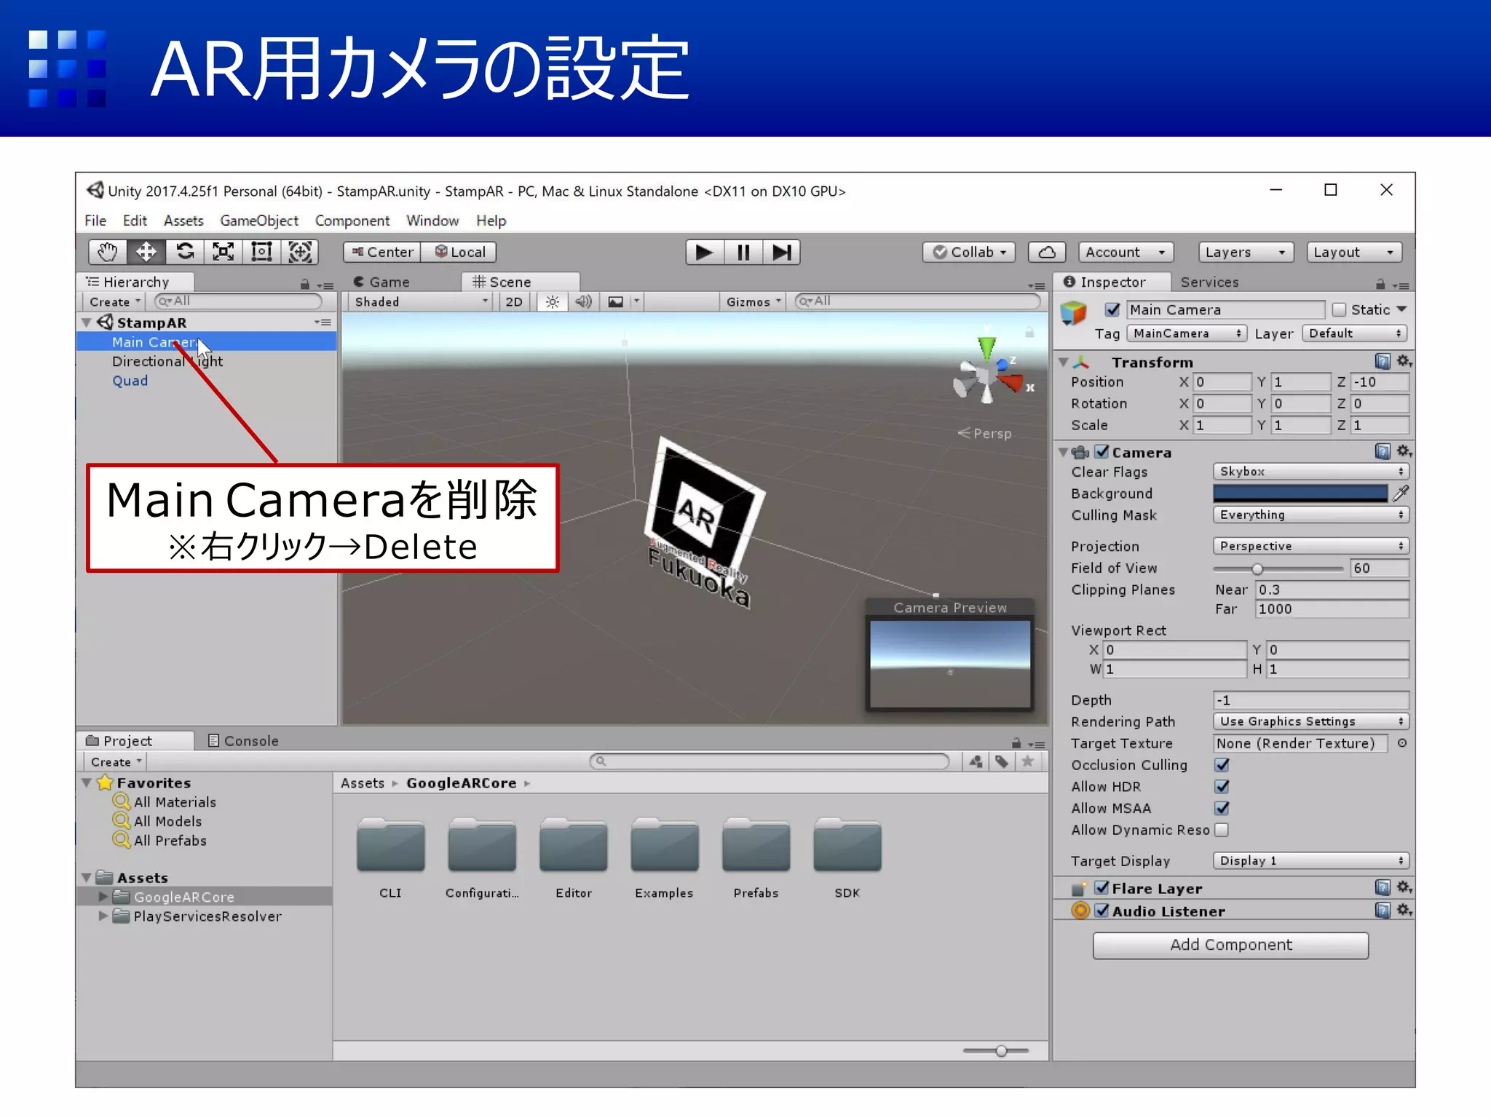Click the Scene orientation gizmo

(989, 373)
